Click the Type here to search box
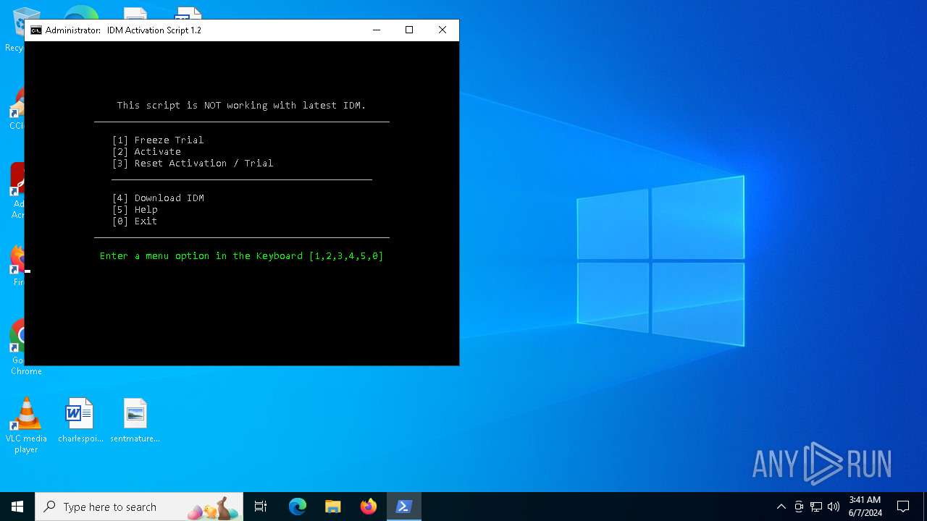This screenshot has height=521, width=927. [x=139, y=507]
